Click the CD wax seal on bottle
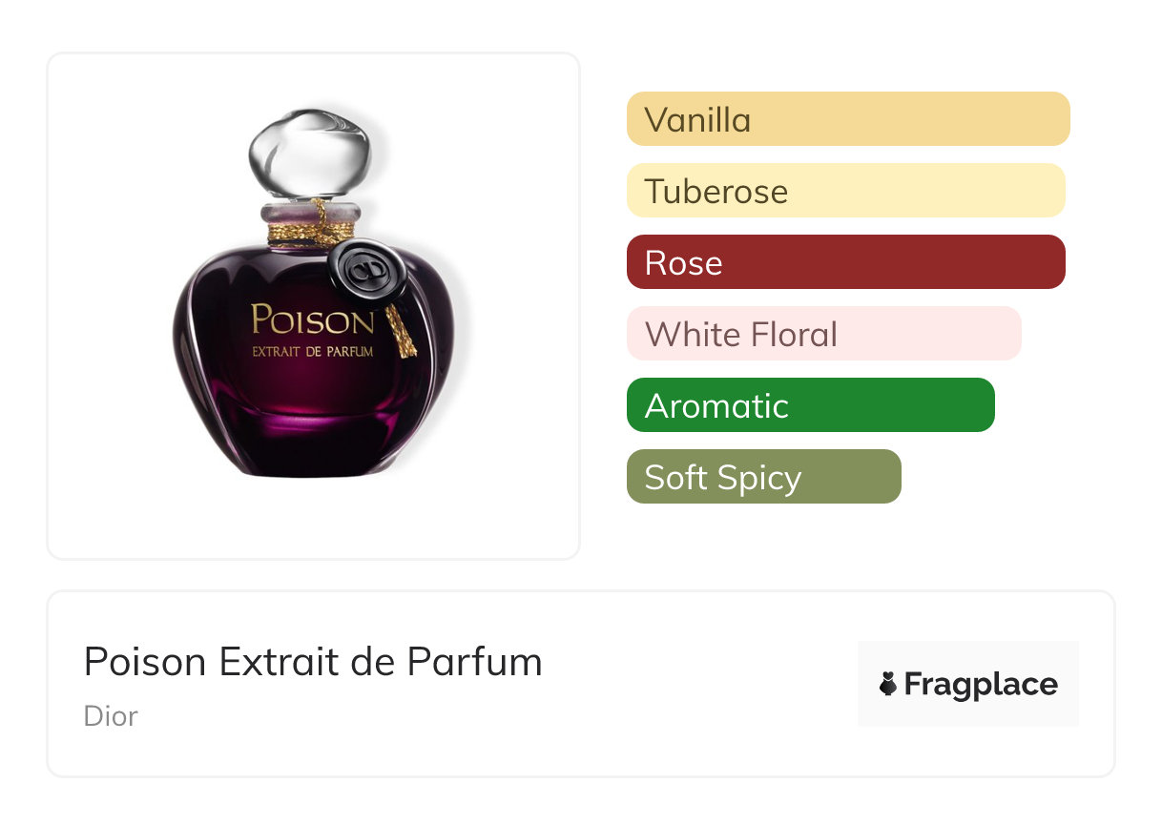 365,273
